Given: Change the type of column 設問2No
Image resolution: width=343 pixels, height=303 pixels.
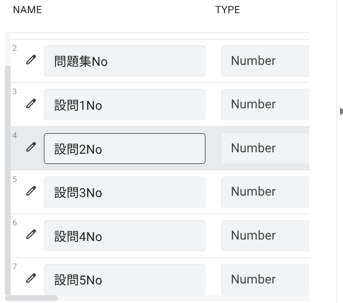Looking at the screenshot, I should [x=265, y=148].
